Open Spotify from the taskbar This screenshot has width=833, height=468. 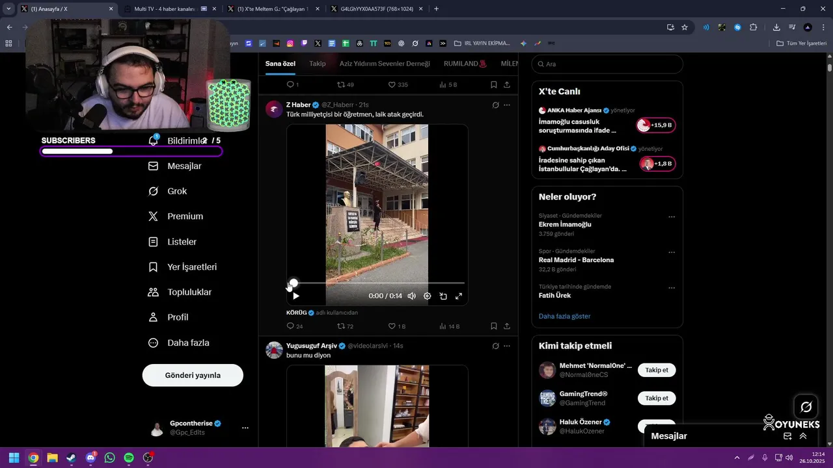point(129,458)
